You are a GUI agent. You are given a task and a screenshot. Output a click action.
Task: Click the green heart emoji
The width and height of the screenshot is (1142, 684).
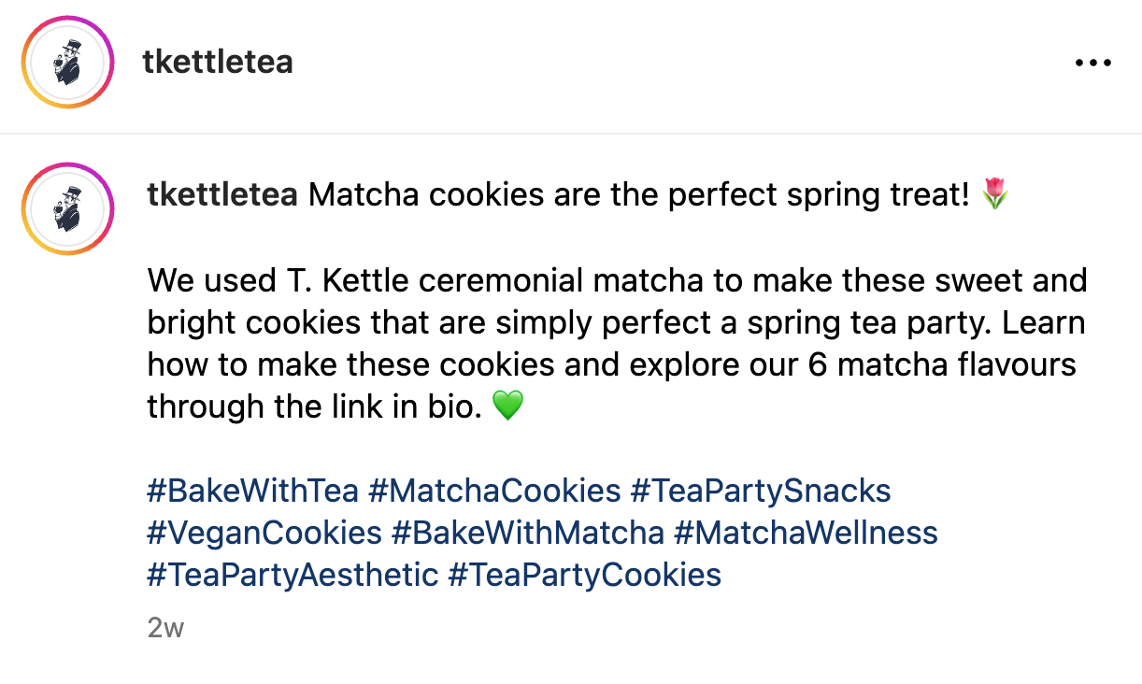click(x=507, y=406)
